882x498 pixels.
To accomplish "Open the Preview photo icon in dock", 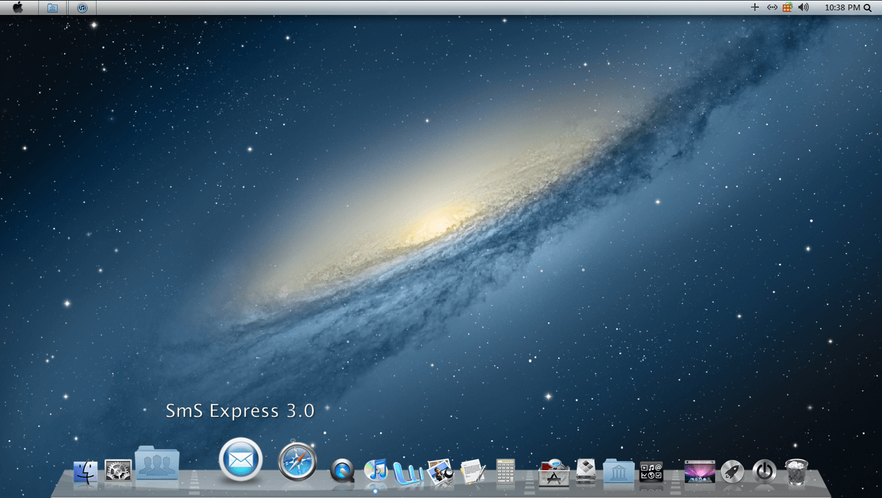I will tap(439, 471).
